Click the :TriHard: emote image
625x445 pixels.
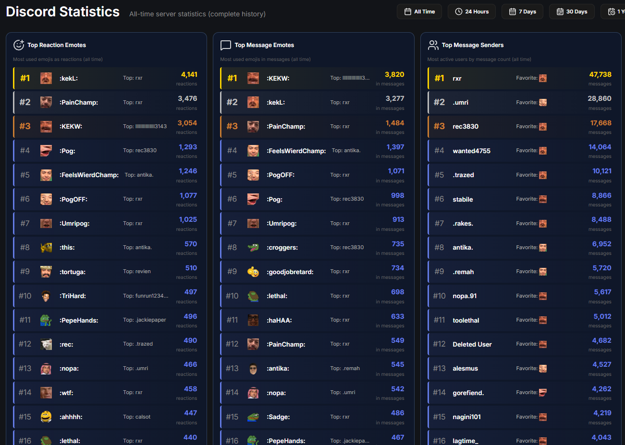(46, 296)
